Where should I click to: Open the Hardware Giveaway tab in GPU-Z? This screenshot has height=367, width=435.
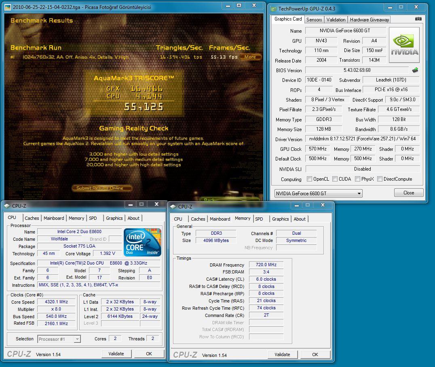tap(369, 20)
